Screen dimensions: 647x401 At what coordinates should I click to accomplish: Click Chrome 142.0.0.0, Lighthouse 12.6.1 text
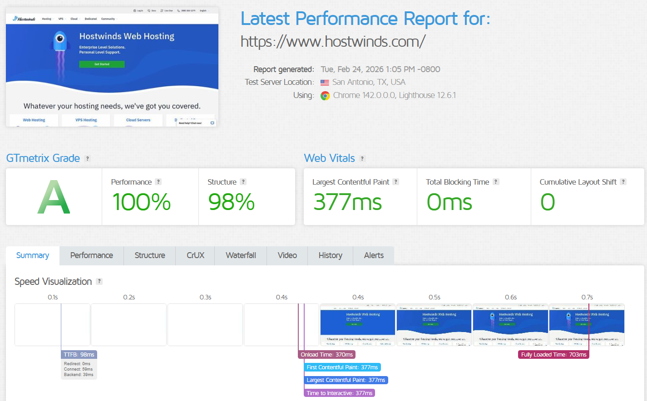click(394, 95)
